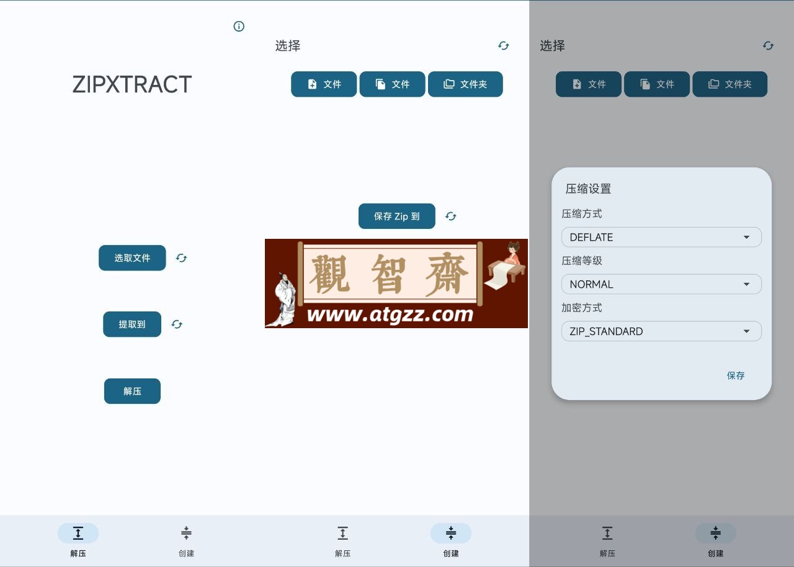The image size is (794, 567).
Task: Click the 压缩方式 label
Action: tap(582, 214)
